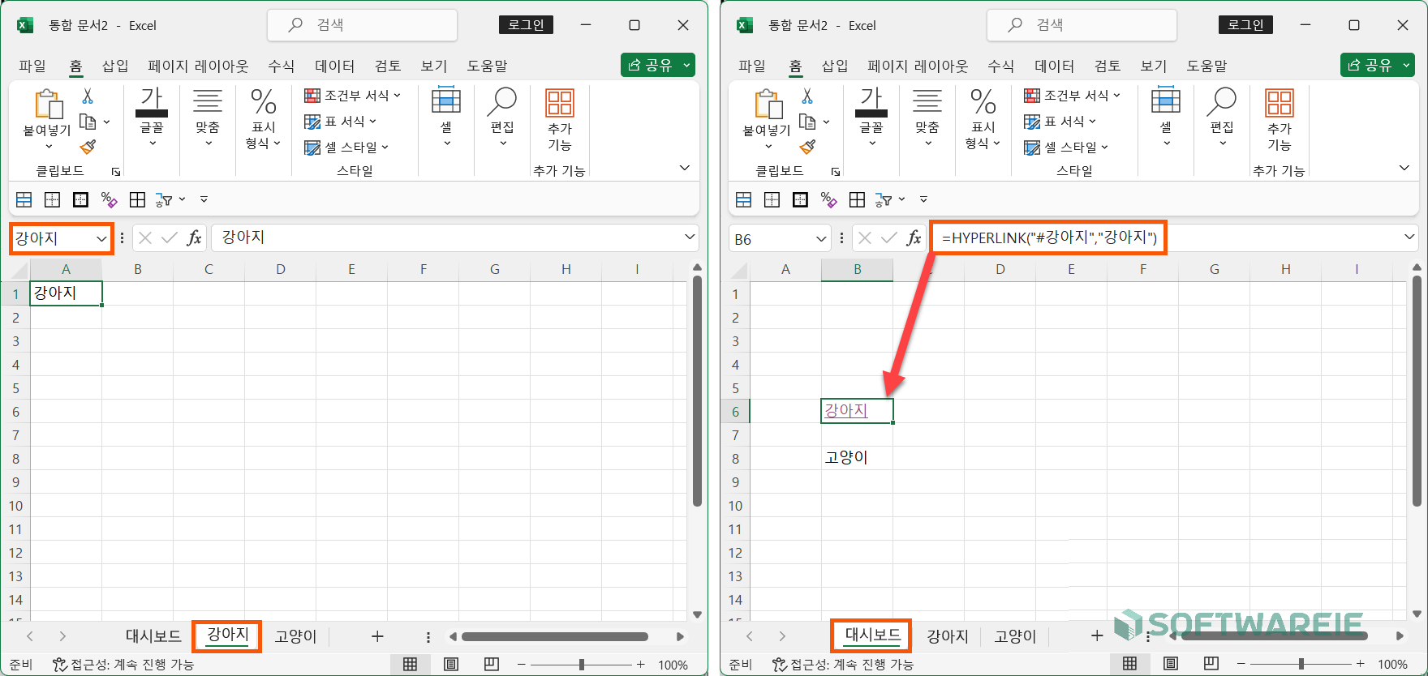The height and width of the screenshot is (676, 1428).
Task: Select Page Break Preview in left status bar
Action: click(492, 664)
